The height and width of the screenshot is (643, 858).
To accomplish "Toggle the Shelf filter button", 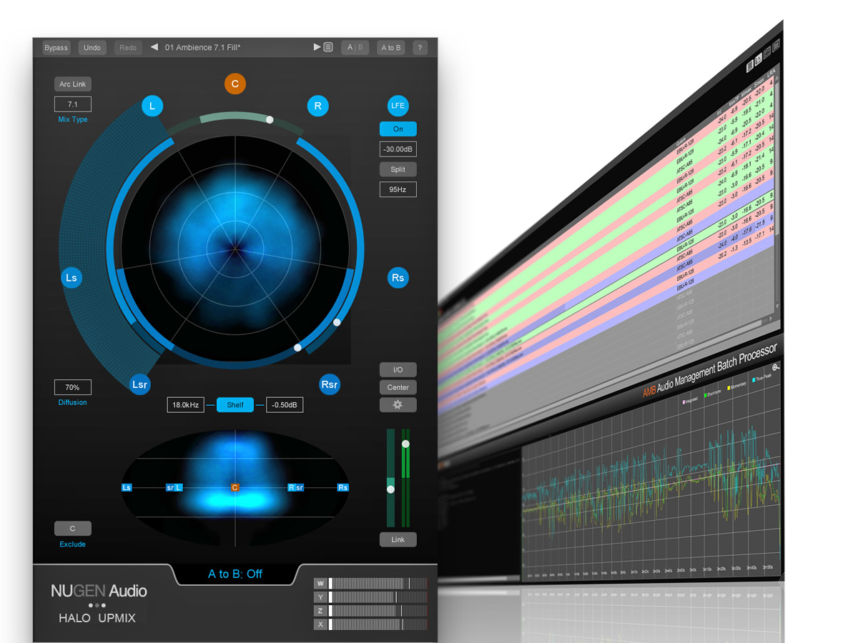I will click(x=235, y=405).
